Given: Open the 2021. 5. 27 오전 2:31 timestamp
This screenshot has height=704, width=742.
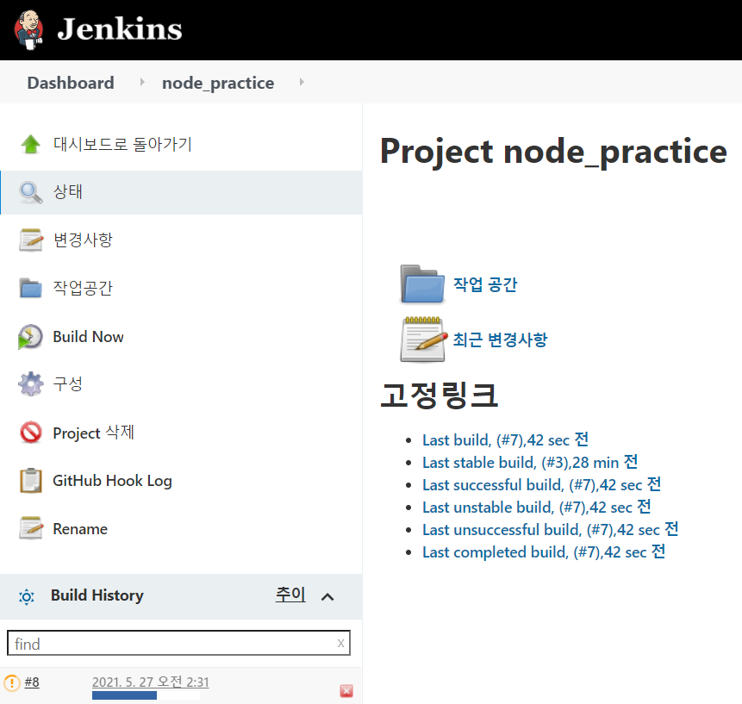Looking at the screenshot, I should pyautogui.click(x=151, y=682).
